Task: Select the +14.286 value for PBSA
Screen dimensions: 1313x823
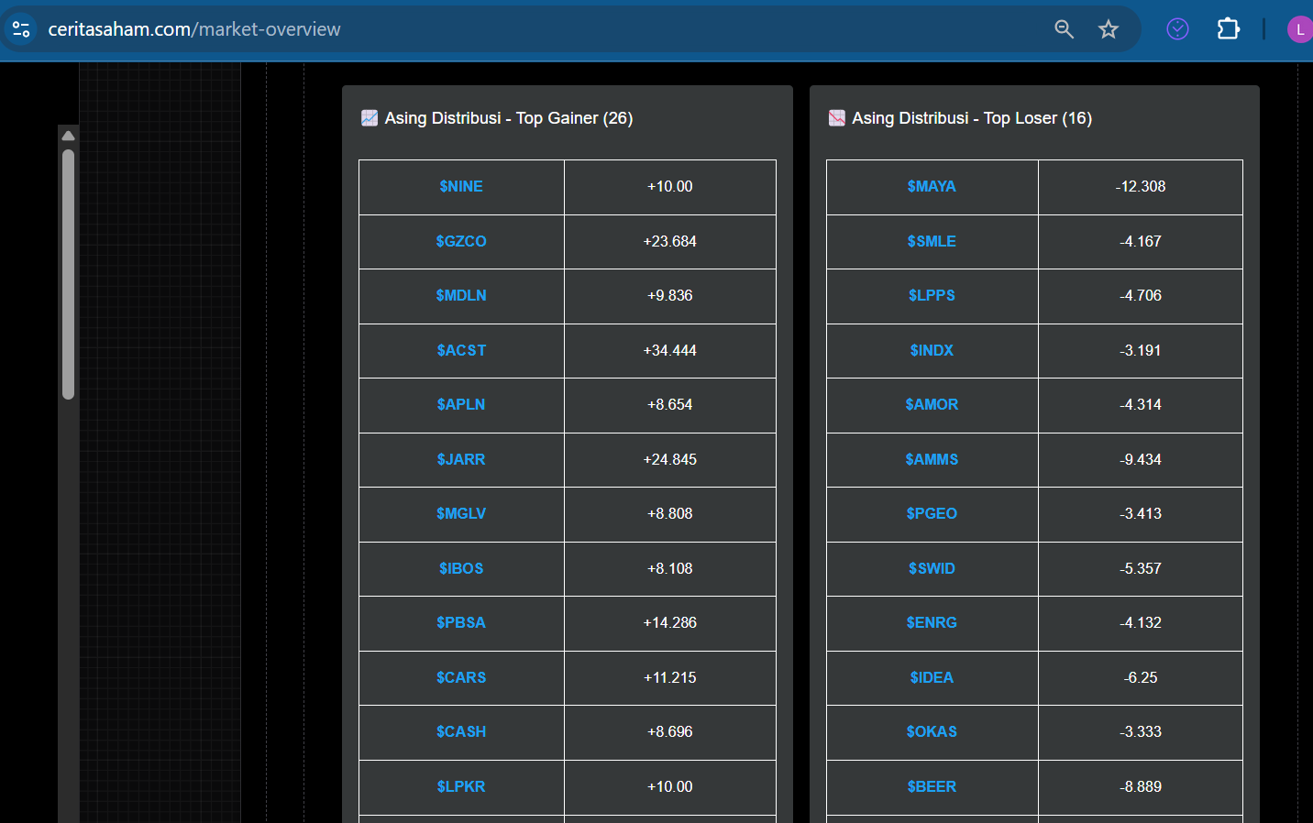Action: (670, 622)
